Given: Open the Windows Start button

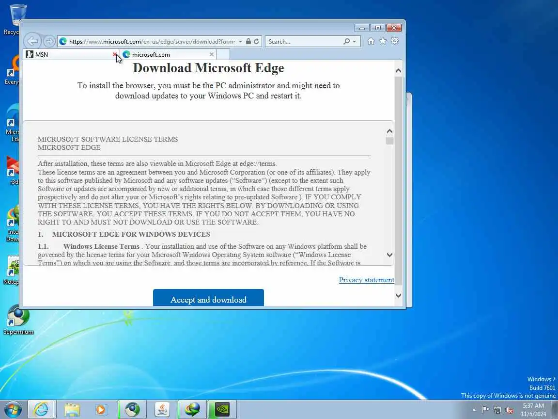Looking at the screenshot, I should pyautogui.click(x=13, y=409).
